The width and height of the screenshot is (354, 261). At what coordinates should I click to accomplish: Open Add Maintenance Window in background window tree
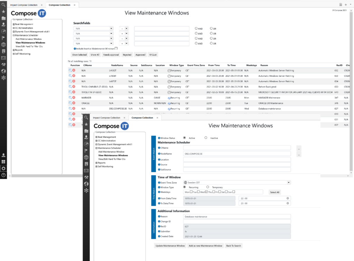tap(28, 39)
